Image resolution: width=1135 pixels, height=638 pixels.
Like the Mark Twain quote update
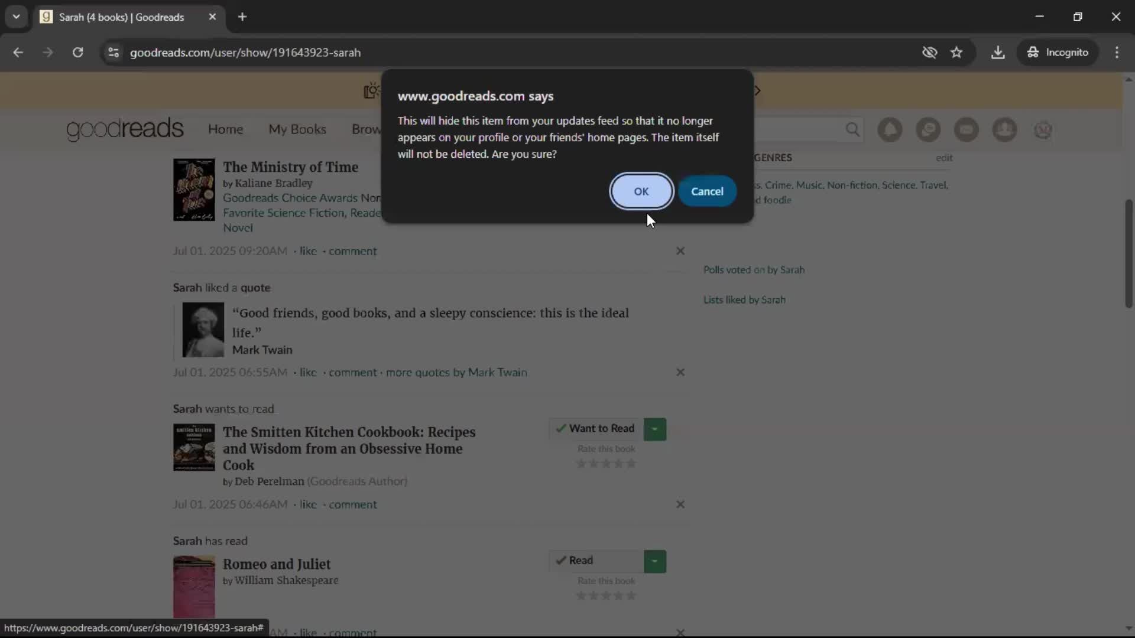308,372
